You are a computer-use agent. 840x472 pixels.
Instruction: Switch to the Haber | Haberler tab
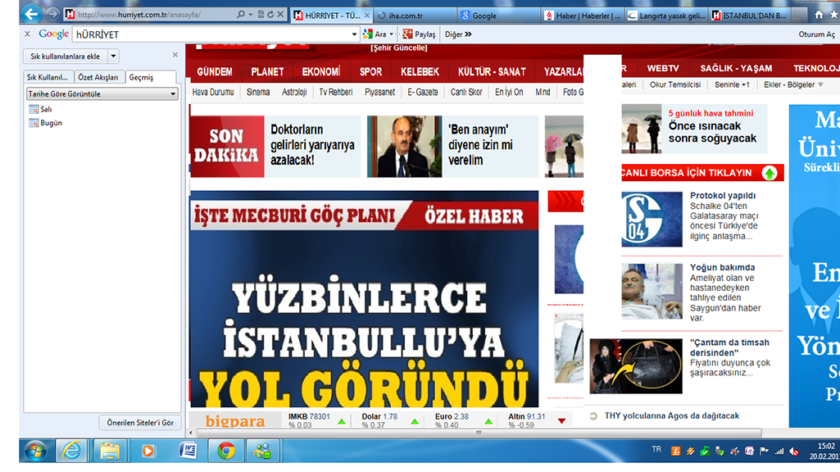pos(583,16)
